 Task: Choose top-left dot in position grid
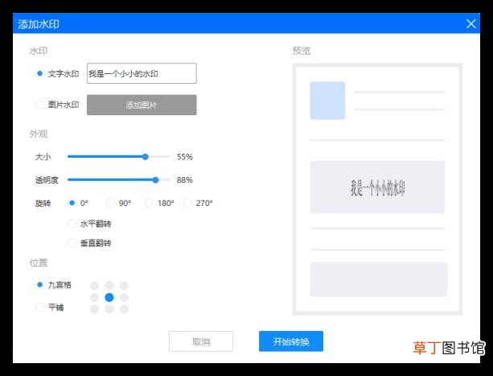(x=94, y=286)
